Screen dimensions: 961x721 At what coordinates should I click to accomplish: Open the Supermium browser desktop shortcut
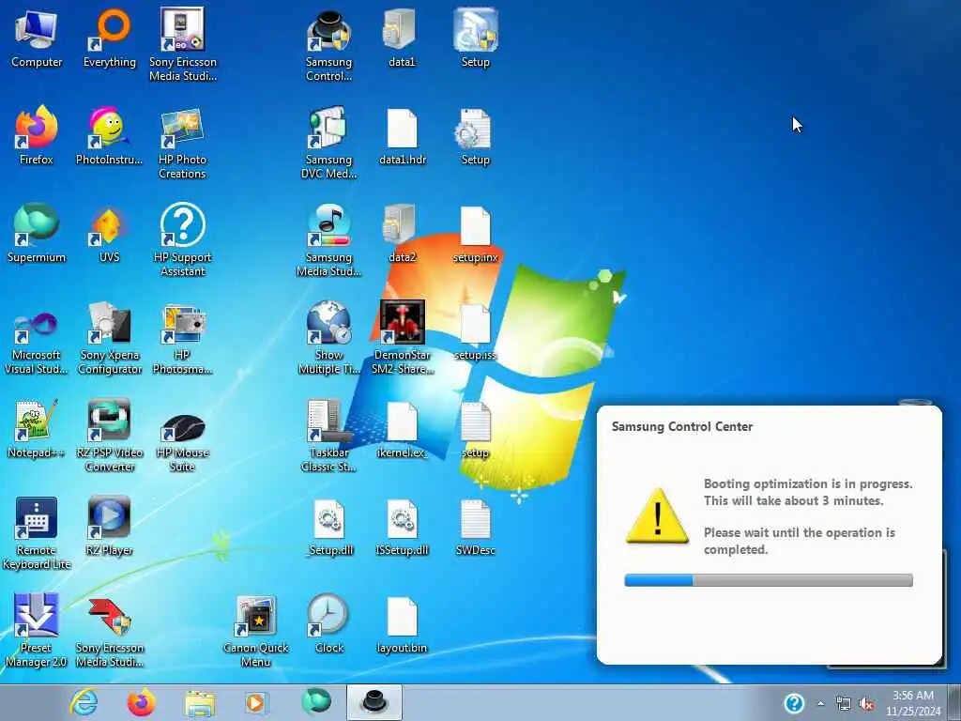click(37, 233)
